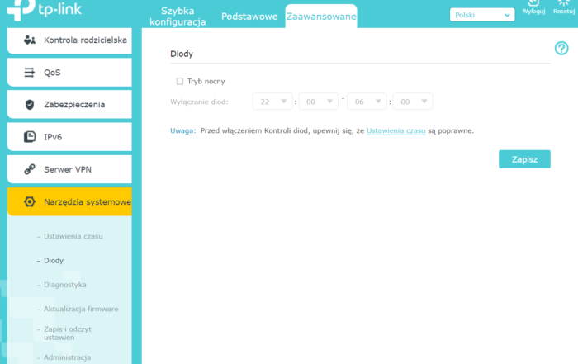
Task: Open Aktualizacja firmware submenu item
Action: (x=80, y=309)
